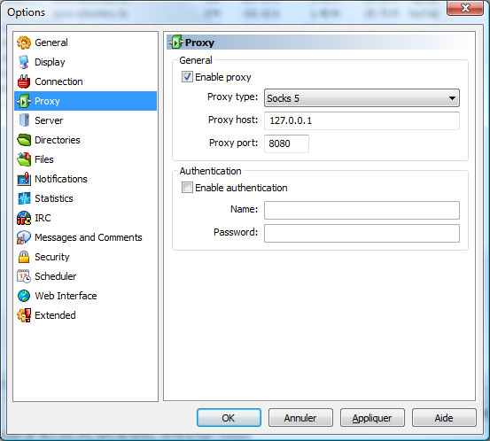The height and width of the screenshot is (441, 490).
Task: Click the IRC globe icon
Action: (x=24, y=218)
